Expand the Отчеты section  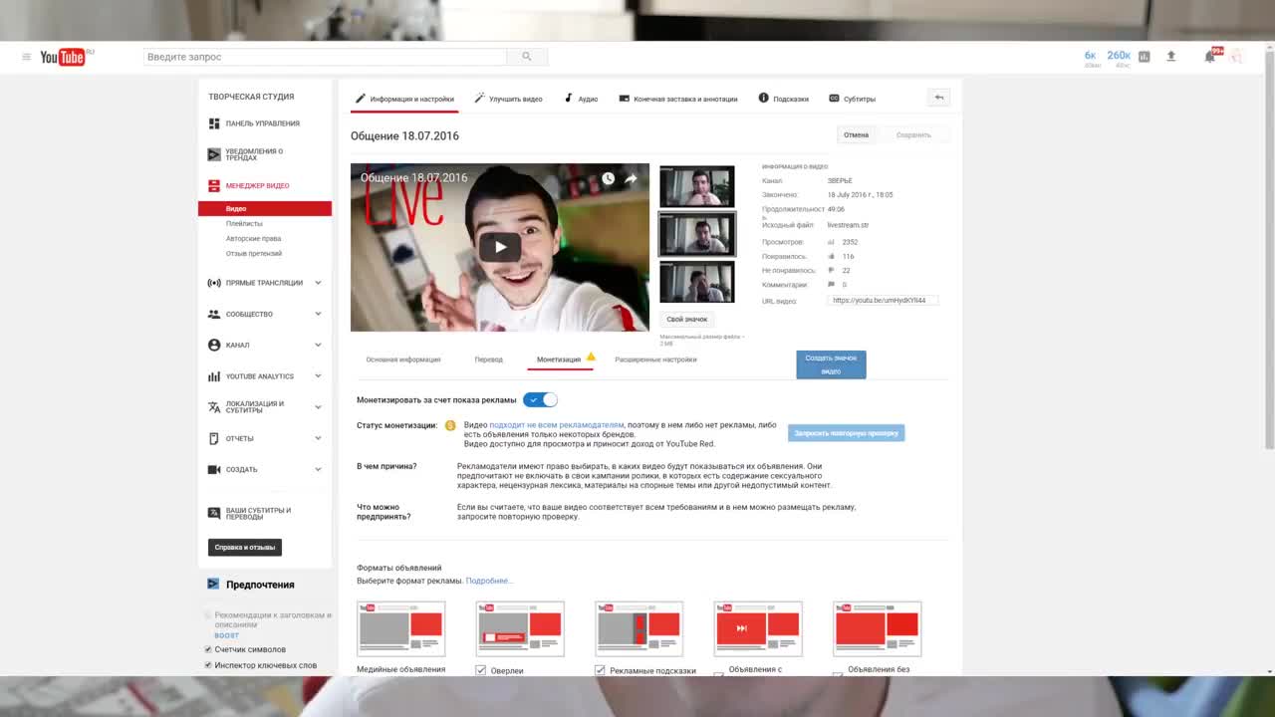tap(319, 438)
